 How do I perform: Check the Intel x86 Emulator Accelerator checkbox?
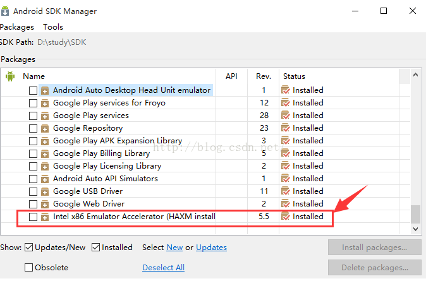point(33,217)
